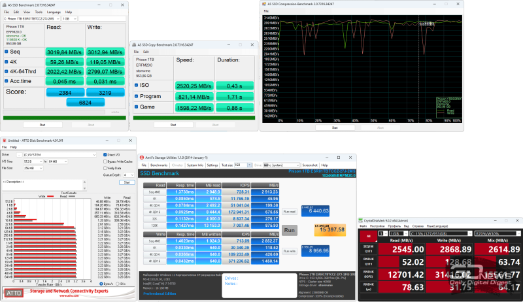
Task: Click the SEQ1M Q1T1 button in CrystalDiskMark
Action: 368,249
